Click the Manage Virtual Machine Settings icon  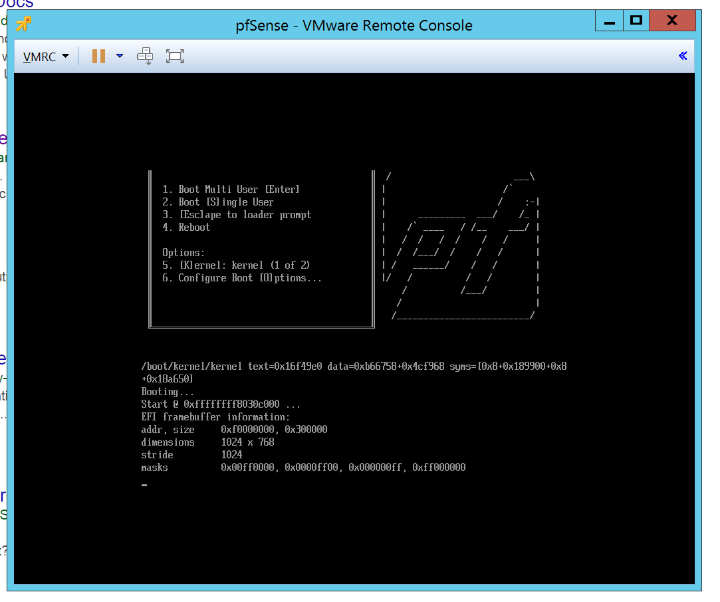[x=145, y=56]
